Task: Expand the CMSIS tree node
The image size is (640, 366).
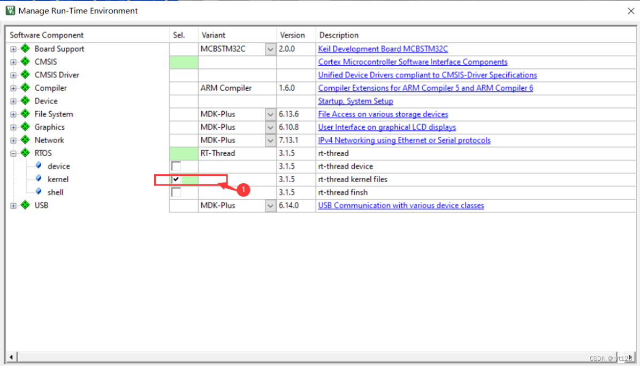Action: [x=13, y=62]
